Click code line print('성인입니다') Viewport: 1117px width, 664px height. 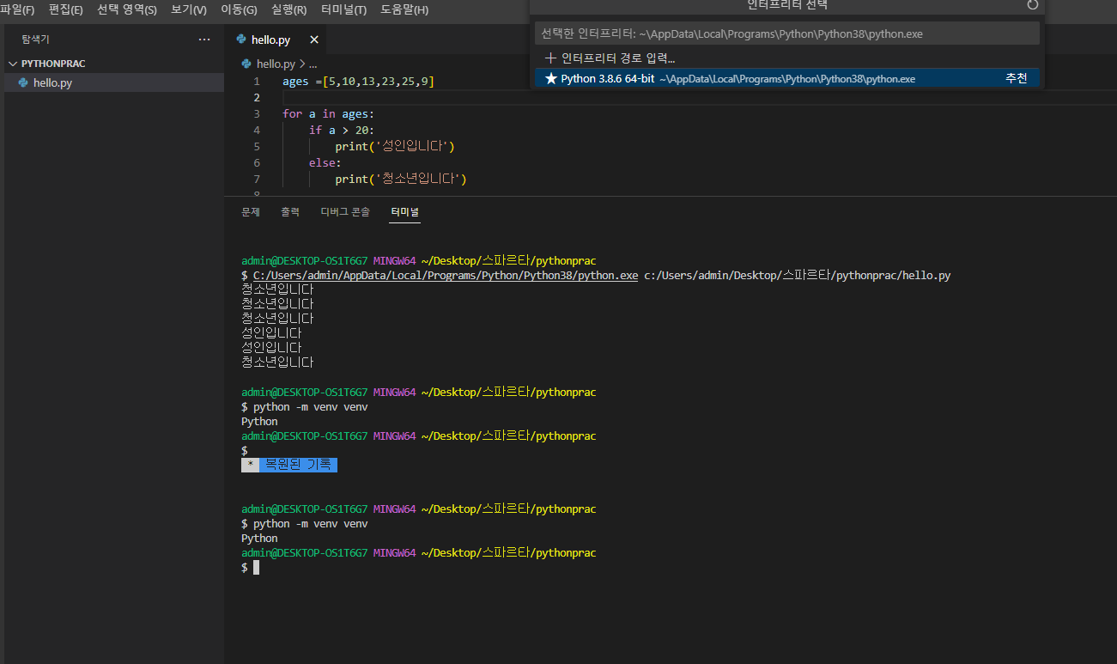point(395,146)
